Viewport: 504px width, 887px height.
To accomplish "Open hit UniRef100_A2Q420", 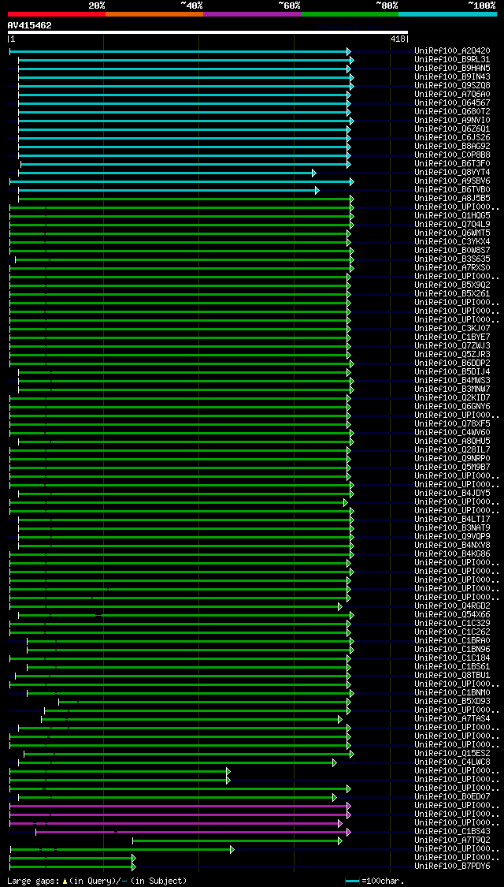I will [452, 51].
